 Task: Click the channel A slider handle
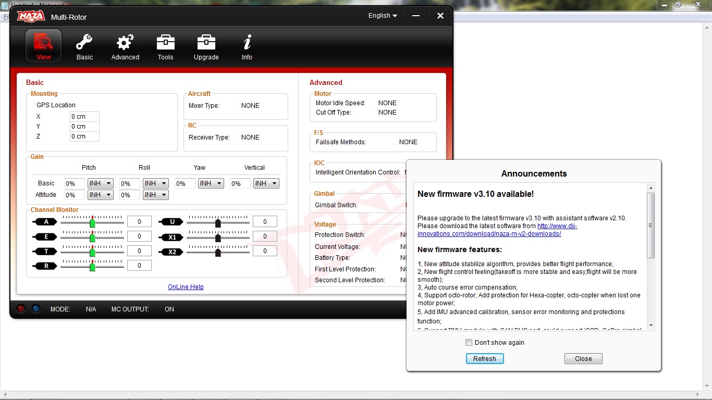[92, 223]
